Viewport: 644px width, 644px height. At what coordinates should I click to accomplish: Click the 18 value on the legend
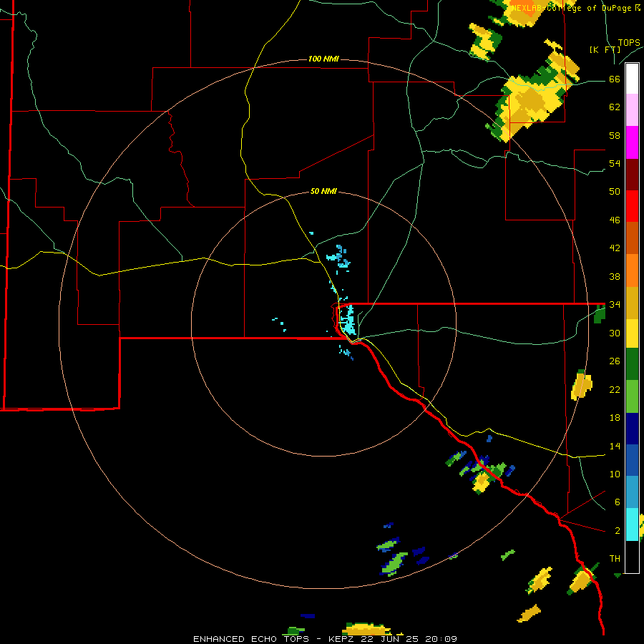(615, 418)
